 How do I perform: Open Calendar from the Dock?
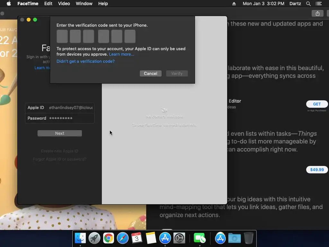pos(137,238)
